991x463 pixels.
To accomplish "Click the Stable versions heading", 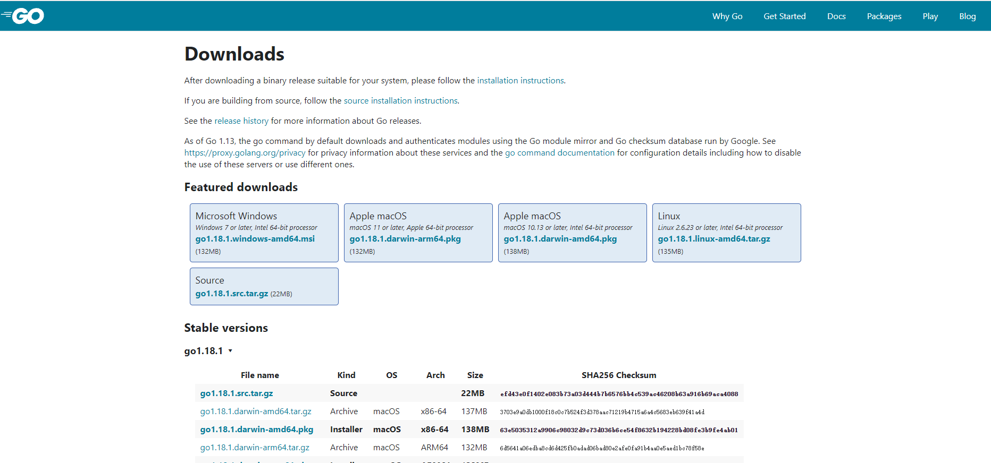I will [x=226, y=328].
